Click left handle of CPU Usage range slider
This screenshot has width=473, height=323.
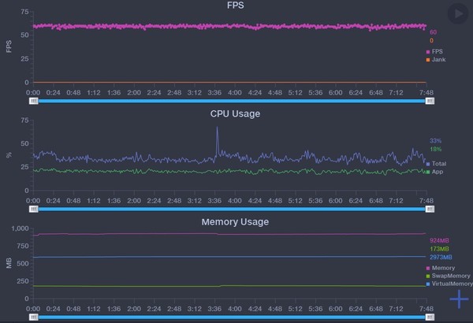click(x=33, y=209)
